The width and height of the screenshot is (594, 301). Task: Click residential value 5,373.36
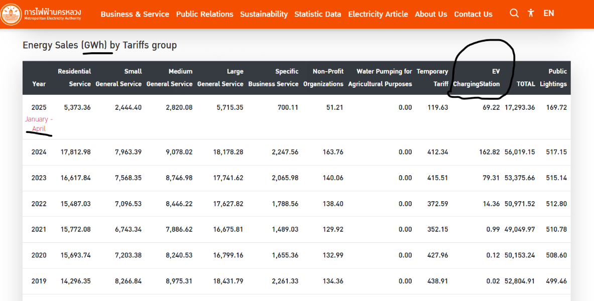tap(77, 107)
